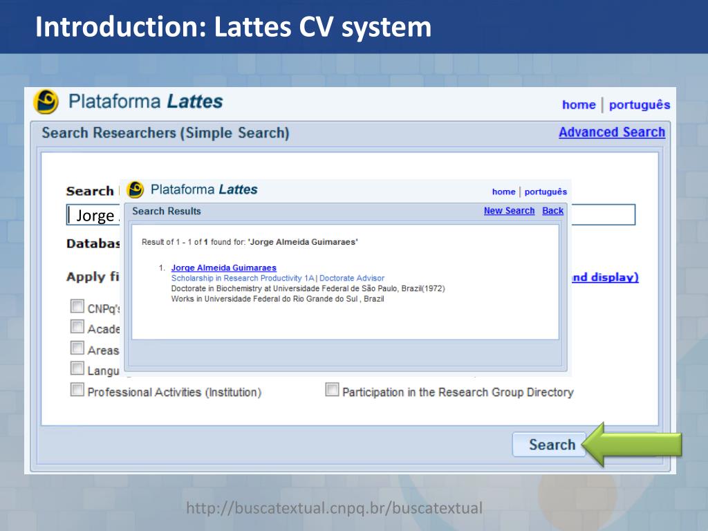
Task: Click the Search button
Action: 550,445
